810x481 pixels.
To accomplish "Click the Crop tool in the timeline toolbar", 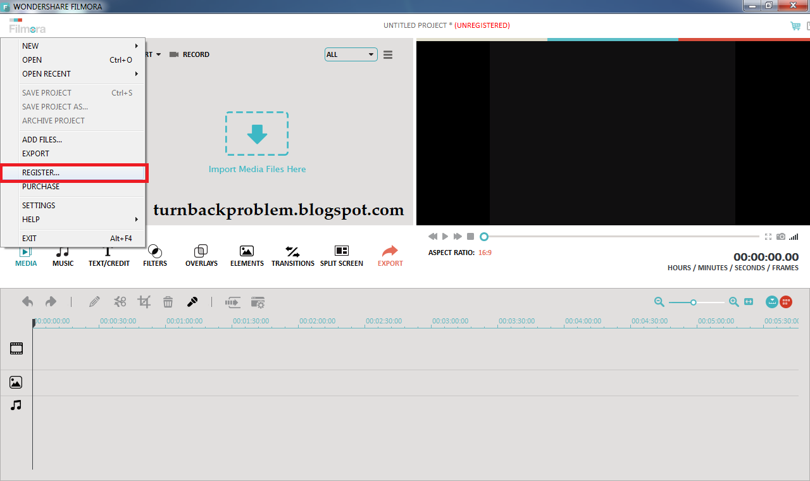I will [144, 302].
